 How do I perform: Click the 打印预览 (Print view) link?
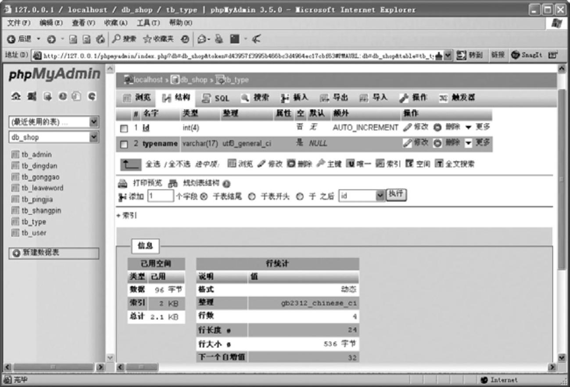tap(140, 184)
